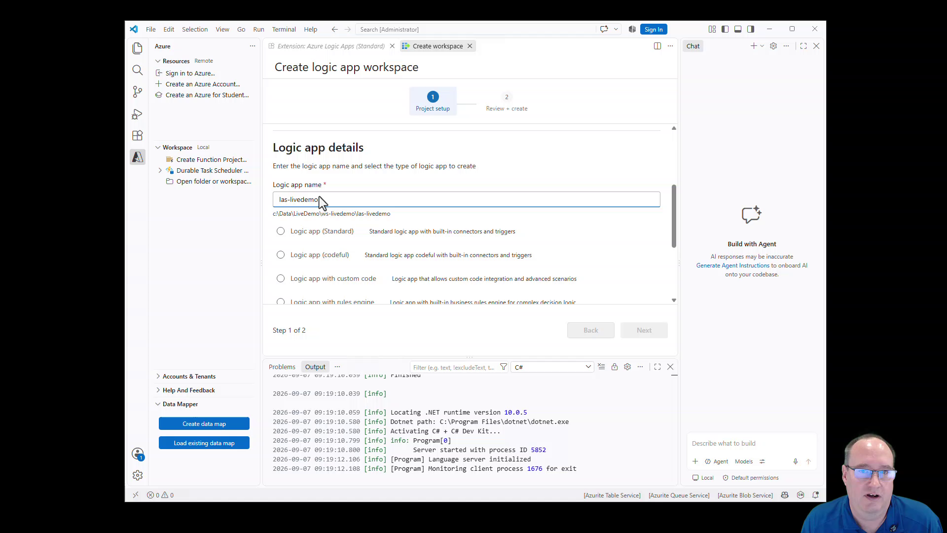Click Azurite Blob Service status item
Screen dimensions: 947x533
745,495
